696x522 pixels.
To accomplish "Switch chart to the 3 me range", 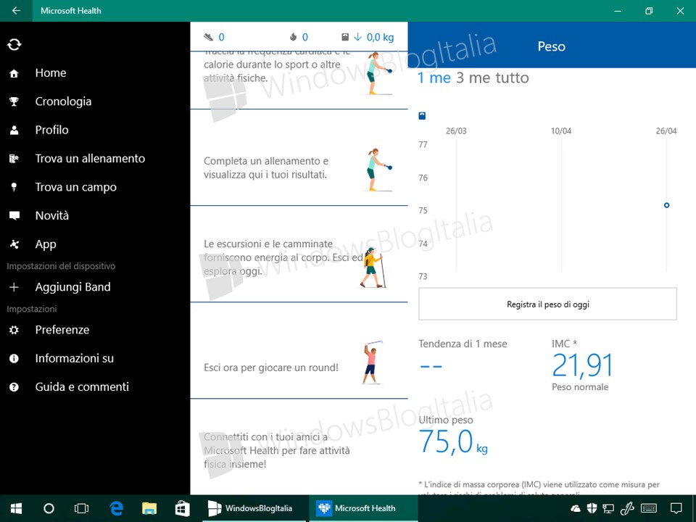I will point(473,78).
